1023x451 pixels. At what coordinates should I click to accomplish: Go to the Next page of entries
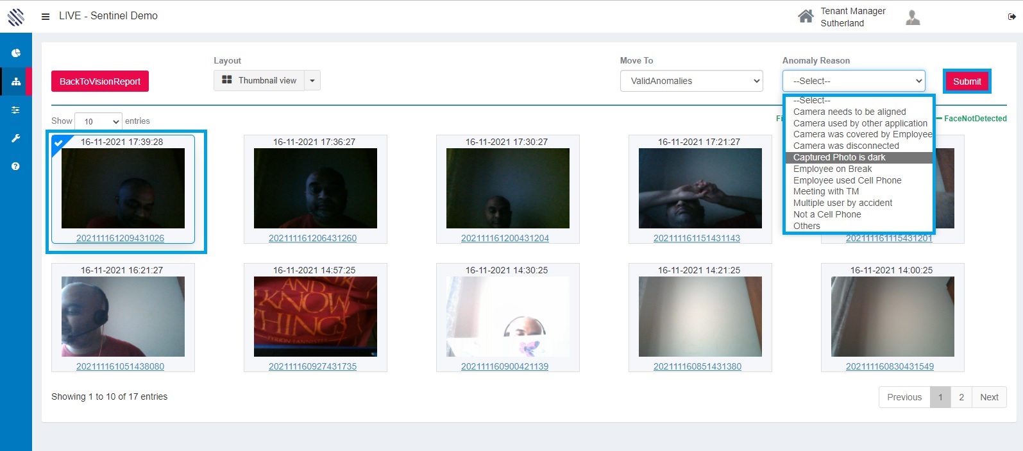(988, 397)
